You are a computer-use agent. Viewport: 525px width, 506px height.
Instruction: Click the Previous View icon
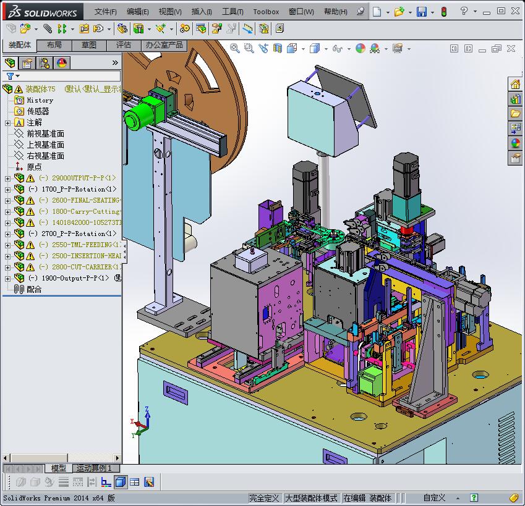pyautogui.click(x=263, y=48)
